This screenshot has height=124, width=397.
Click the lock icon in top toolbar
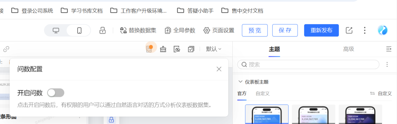[x=103, y=30]
